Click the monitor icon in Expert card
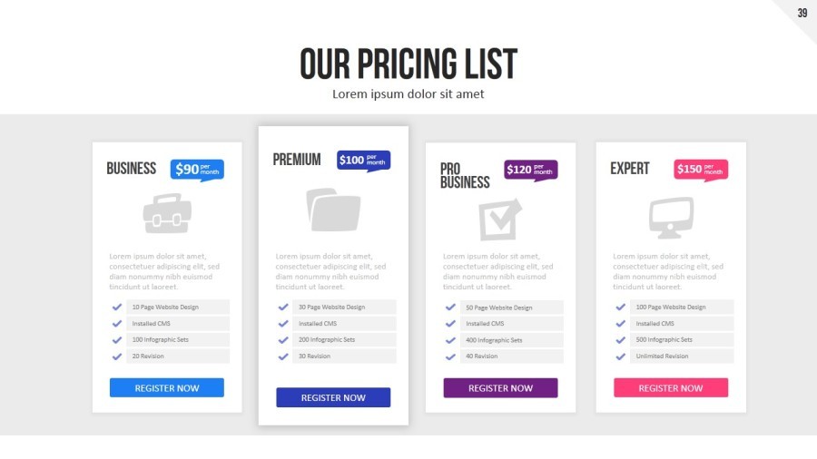 point(671,218)
